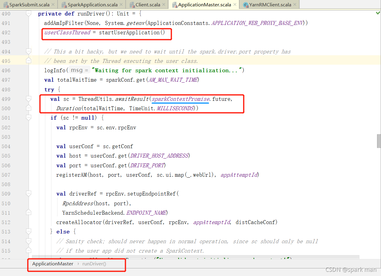Image resolution: width=381 pixels, height=276 pixels.
Task: Click the 'try' keyword on line 498
Action: pos(49,90)
